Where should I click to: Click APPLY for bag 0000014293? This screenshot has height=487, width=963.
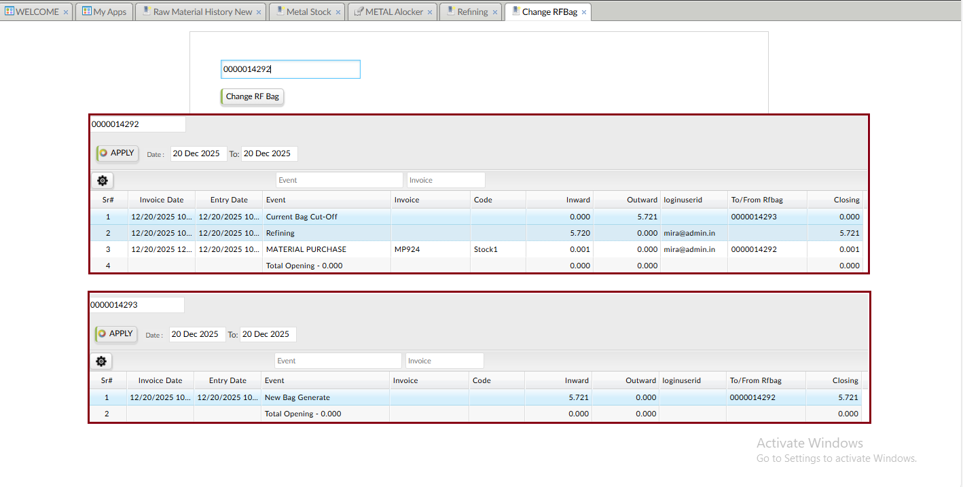pyautogui.click(x=115, y=334)
